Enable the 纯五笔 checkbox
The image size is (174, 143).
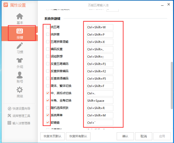point(48,27)
